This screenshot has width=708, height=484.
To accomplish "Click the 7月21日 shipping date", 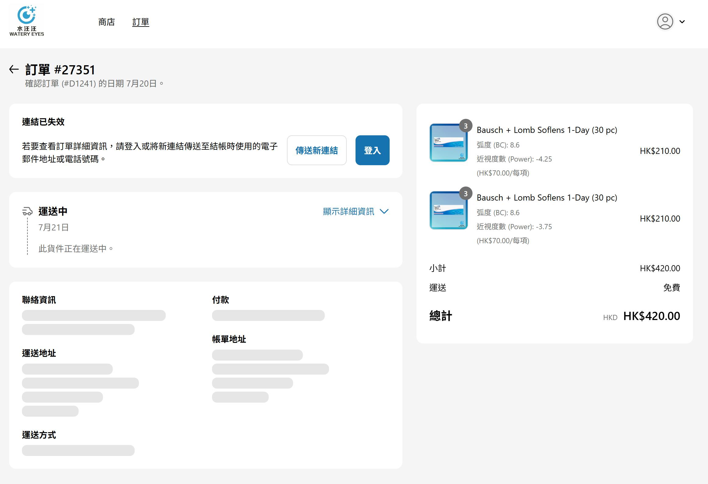I will tap(54, 227).
